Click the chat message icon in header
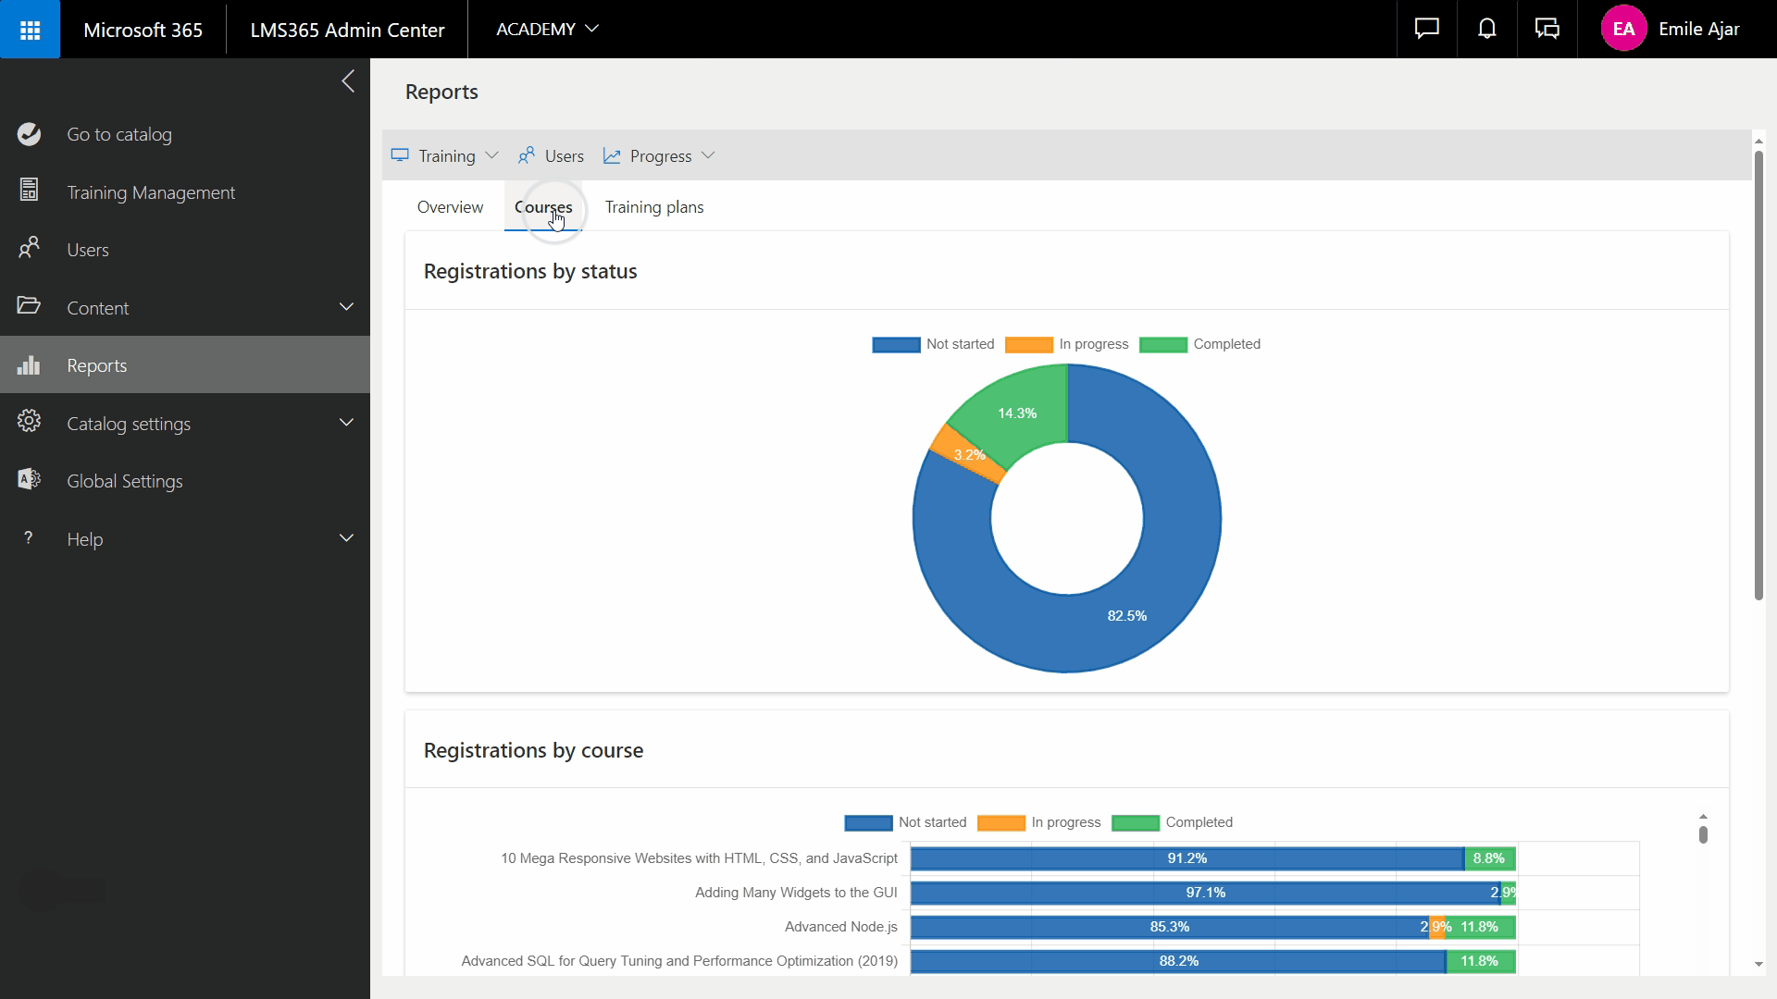Viewport: 1777px width, 999px height. click(x=1426, y=30)
